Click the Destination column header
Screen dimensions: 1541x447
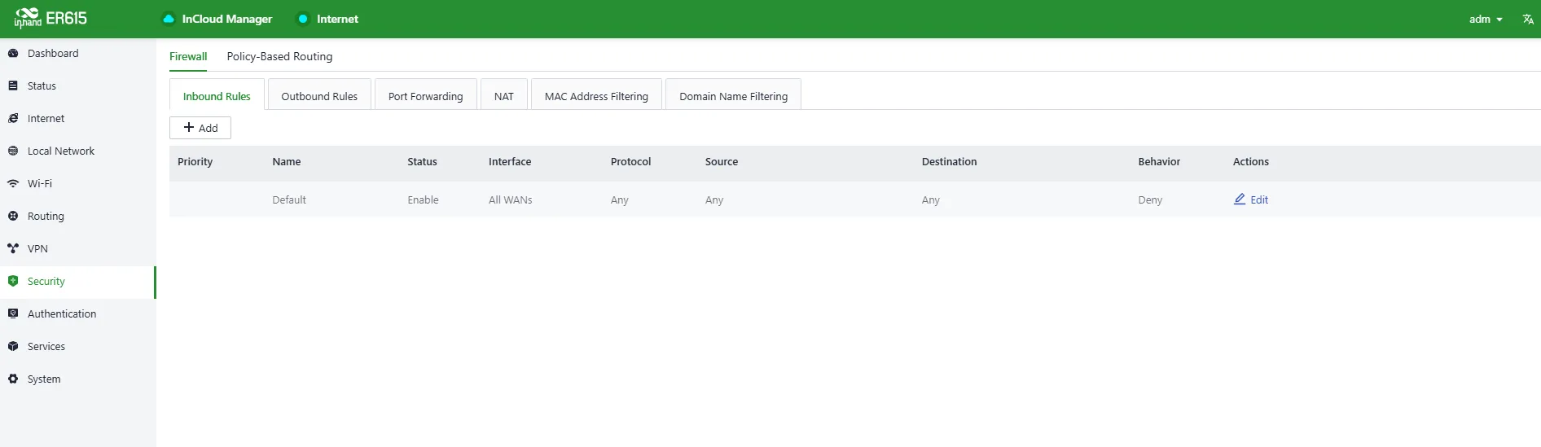[949, 161]
